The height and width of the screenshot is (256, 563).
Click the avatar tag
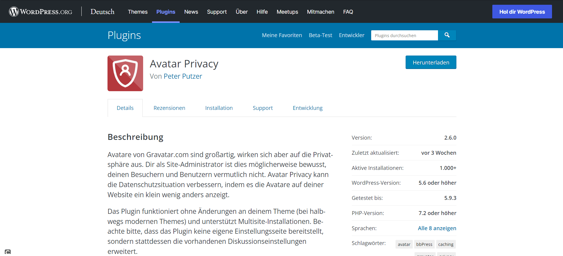coord(404,244)
